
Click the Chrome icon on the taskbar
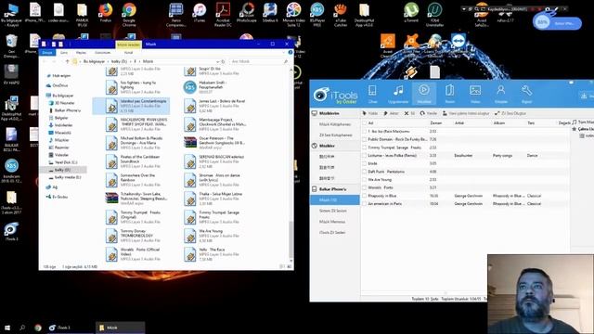point(38,328)
